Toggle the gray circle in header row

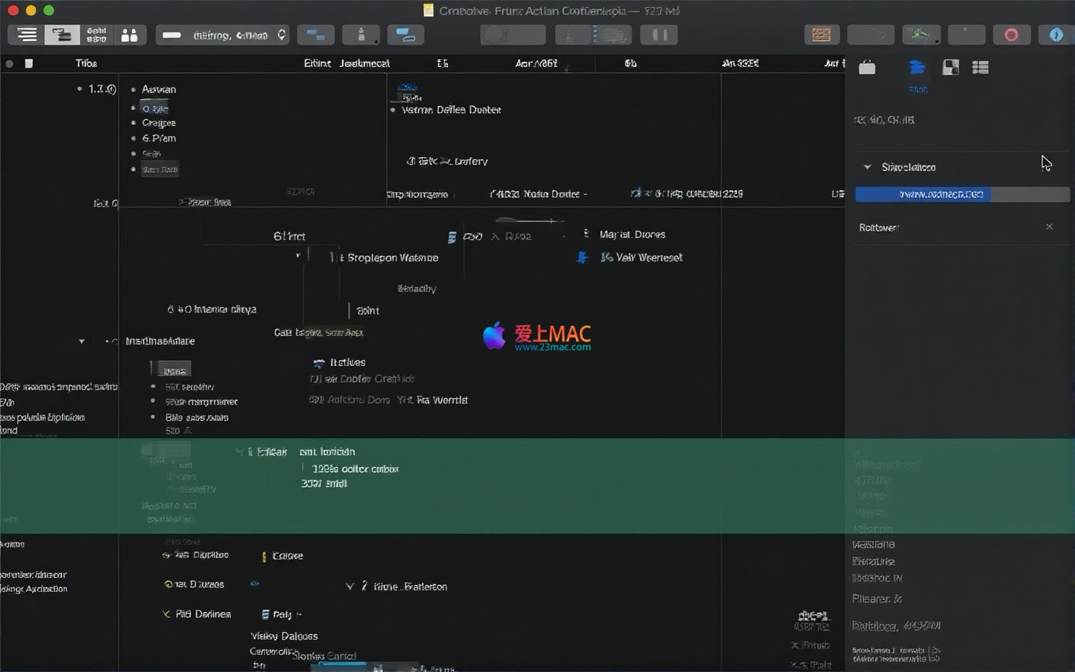9,64
